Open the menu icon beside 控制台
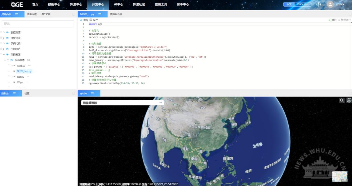352x186 pixels. [14, 93]
